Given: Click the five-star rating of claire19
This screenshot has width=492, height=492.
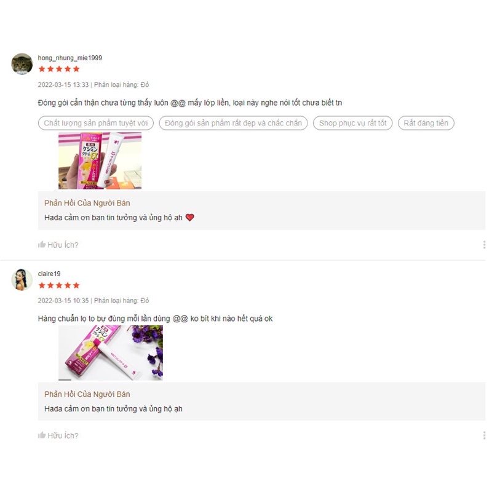Looking at the screenshot, I should point(59,285).
